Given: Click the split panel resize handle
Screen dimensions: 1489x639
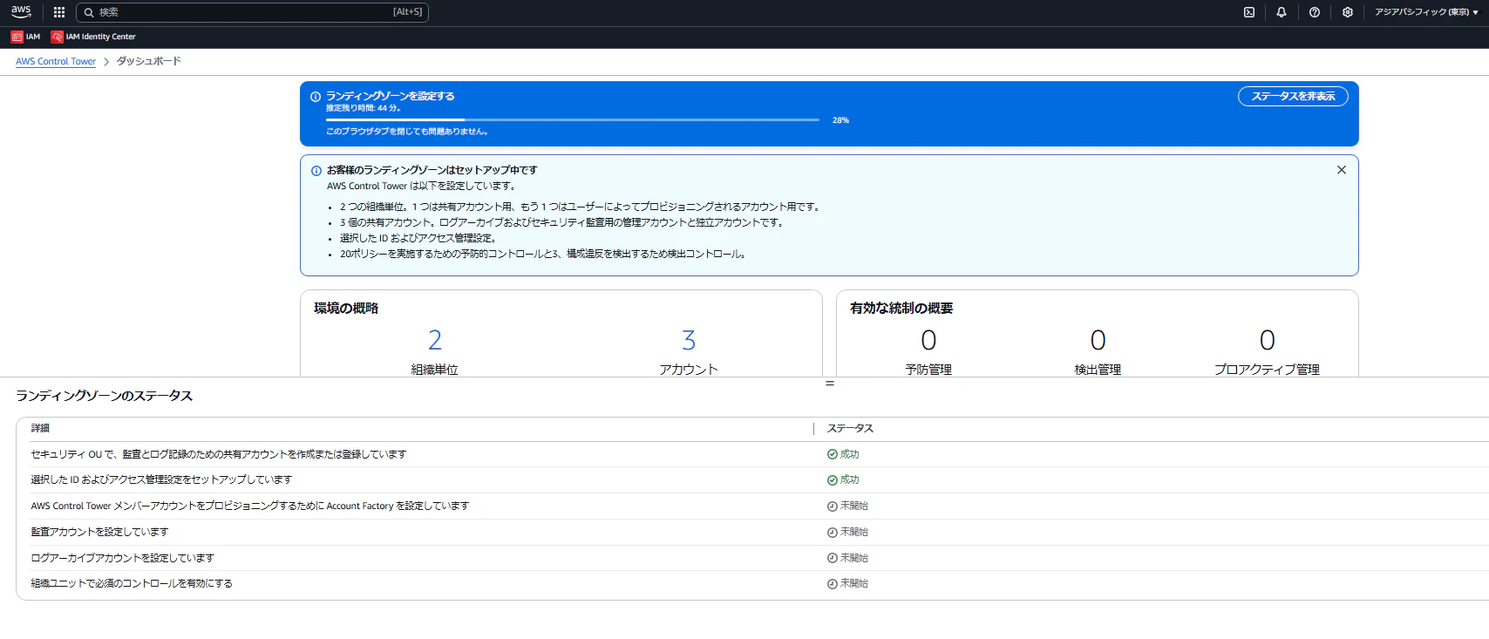Looking at the screenshot, I should click(830, 384).
